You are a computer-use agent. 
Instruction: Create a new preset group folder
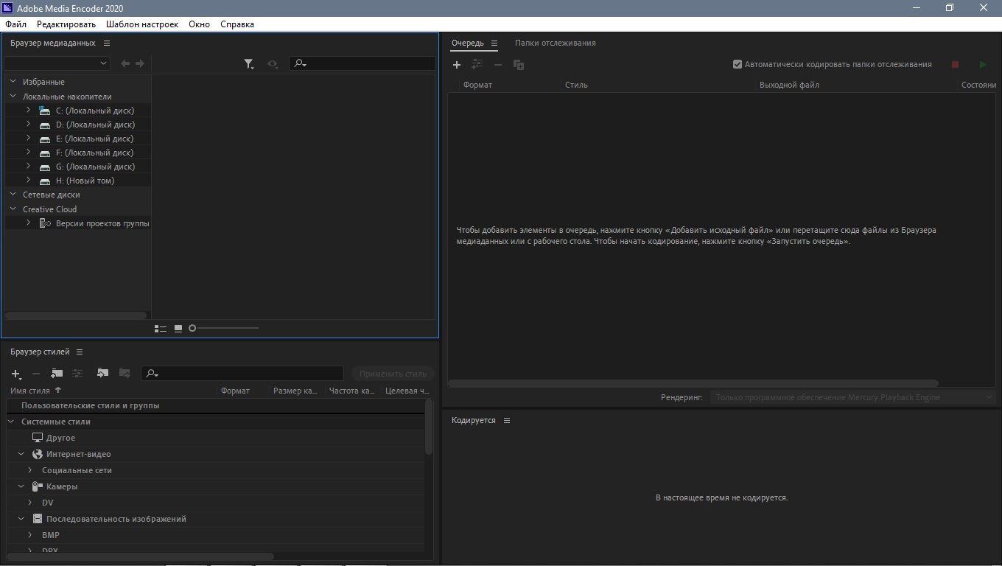[57, 374]
